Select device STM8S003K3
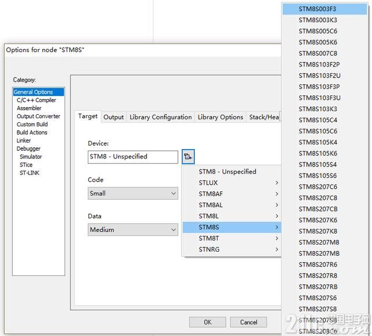 (324, 20)
